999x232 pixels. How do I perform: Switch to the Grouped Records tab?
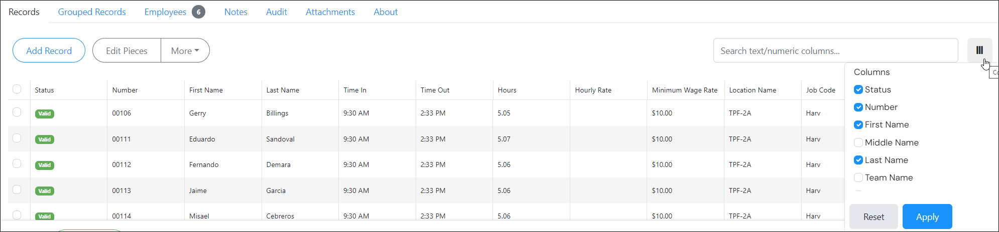[92, 12]
